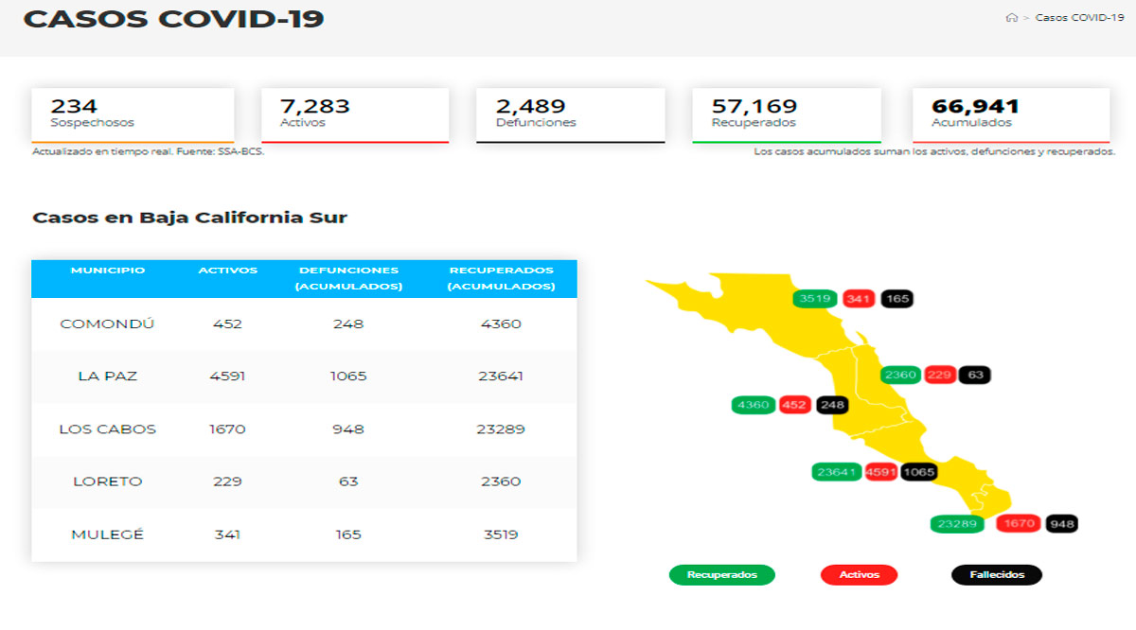Viewport: 1136px width, 630px height.
Task: Click Los Cabos table active cases 1670
Action: tap(227, 429)
